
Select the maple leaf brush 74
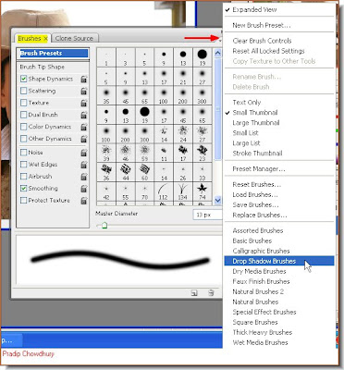(x=203, y=191)
